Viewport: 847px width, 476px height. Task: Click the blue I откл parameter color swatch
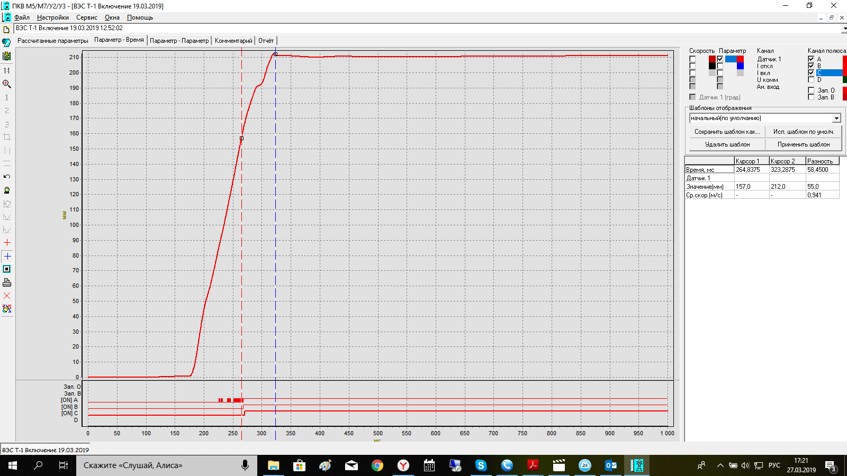(x=740, y=66)
